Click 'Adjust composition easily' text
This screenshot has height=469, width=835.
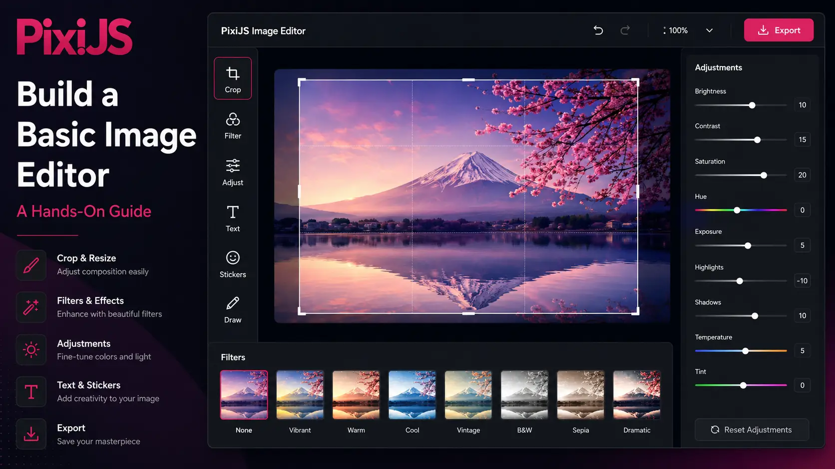[x=103, y=272]
